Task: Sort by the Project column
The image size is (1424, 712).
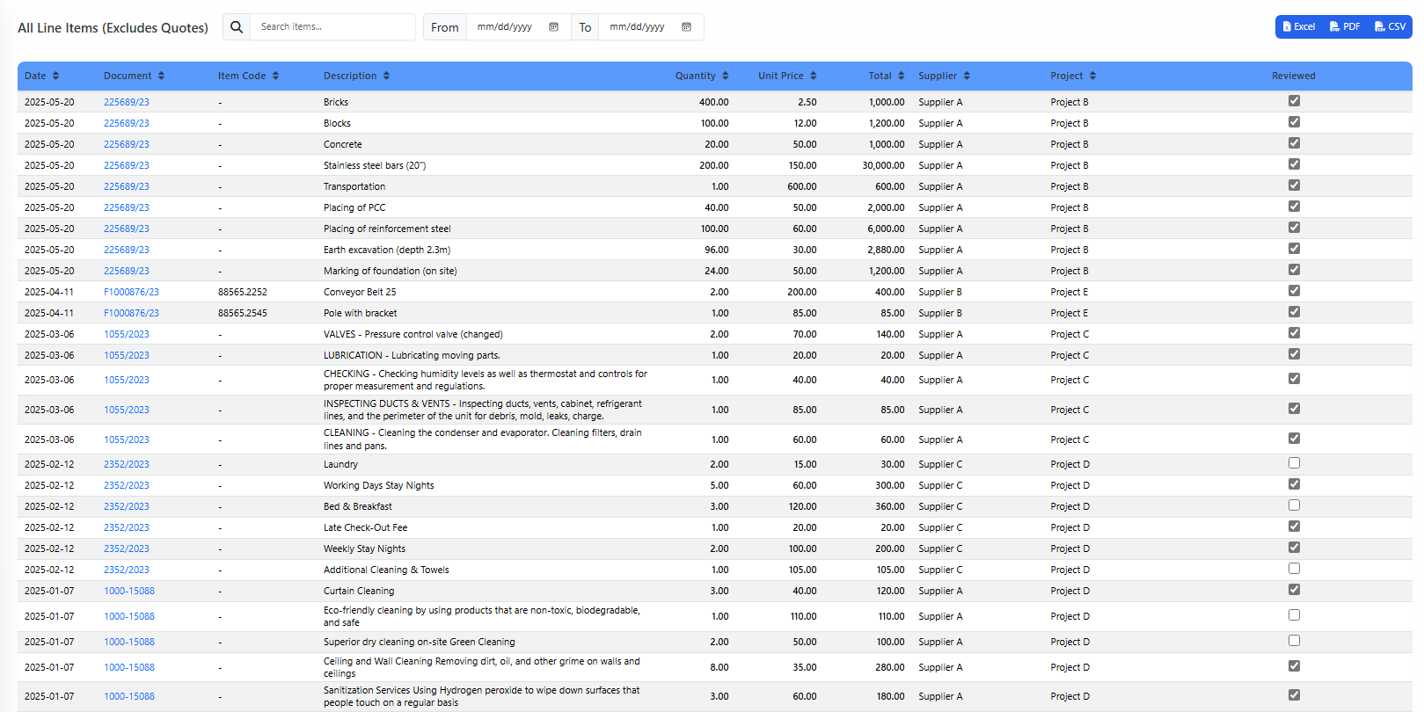Action: 1073,76
